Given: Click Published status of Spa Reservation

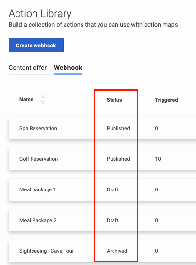Looking at the screenshot, I should click(x=118, y=128).
